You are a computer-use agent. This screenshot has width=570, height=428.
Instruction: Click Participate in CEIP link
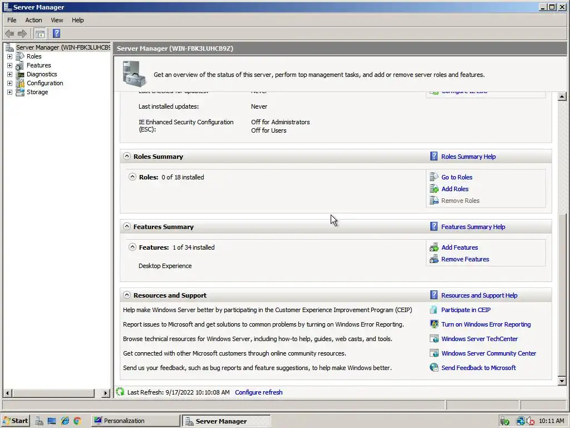[466, 310]
